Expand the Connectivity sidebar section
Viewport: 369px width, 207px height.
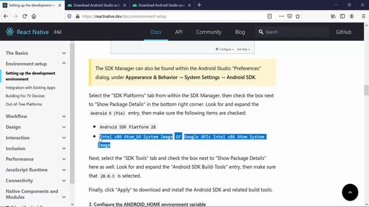36,181
